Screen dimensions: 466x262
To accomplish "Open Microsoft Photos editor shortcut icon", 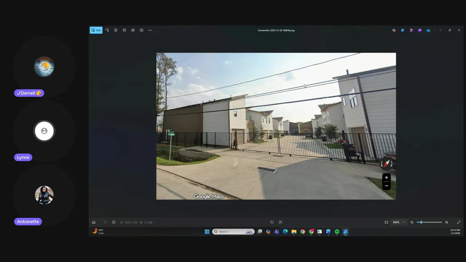I will coord(403,30).
